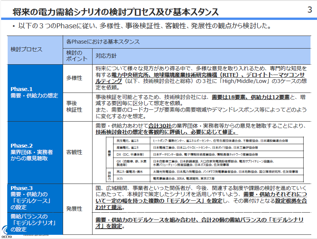
Task: Click the Phase.2 業界団体・実務者からの意見聴取 cell
Action: (x=35, y=153)
